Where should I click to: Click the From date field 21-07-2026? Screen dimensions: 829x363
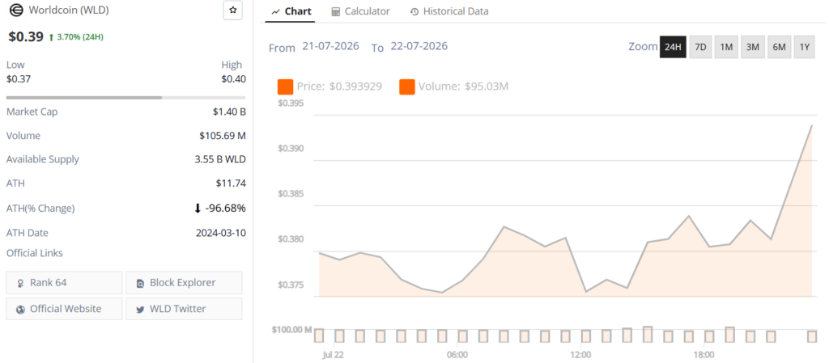tap(330, 46)
